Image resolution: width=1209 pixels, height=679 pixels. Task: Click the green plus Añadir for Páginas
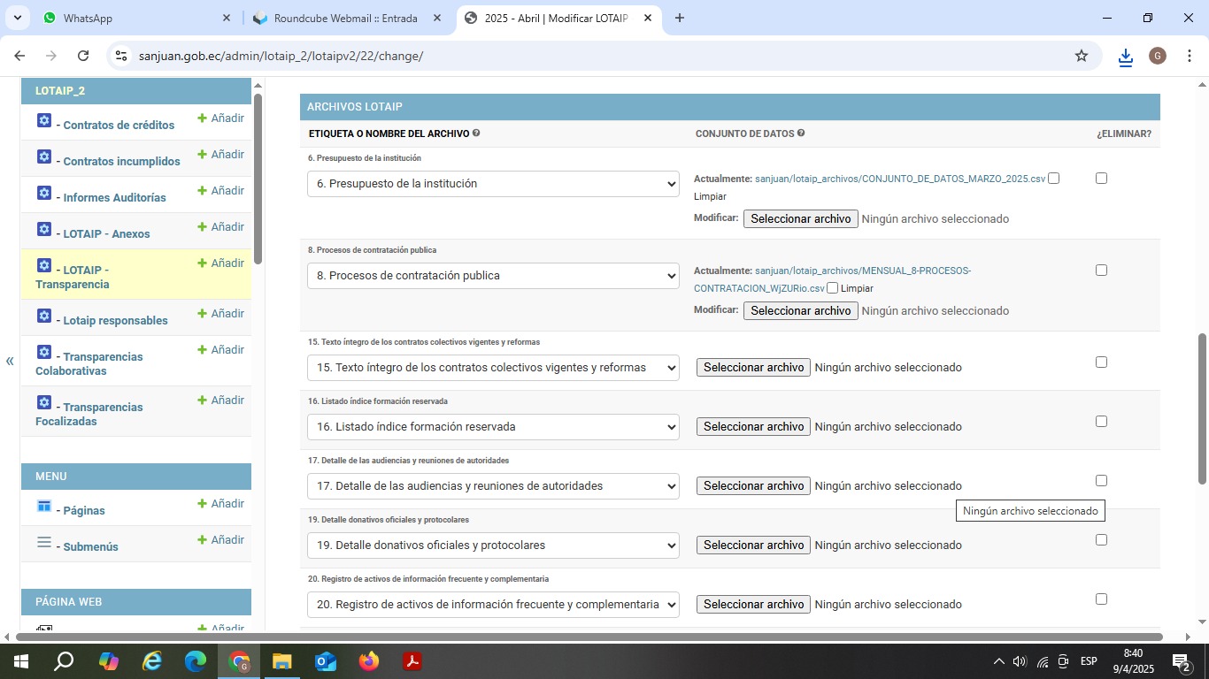[x=220, y=504]
